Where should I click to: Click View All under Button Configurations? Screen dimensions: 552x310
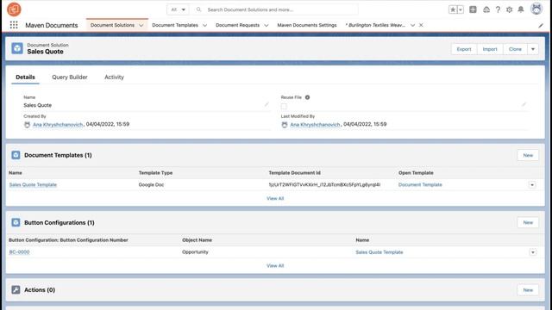pyautogui.click(x=275, y=266)
